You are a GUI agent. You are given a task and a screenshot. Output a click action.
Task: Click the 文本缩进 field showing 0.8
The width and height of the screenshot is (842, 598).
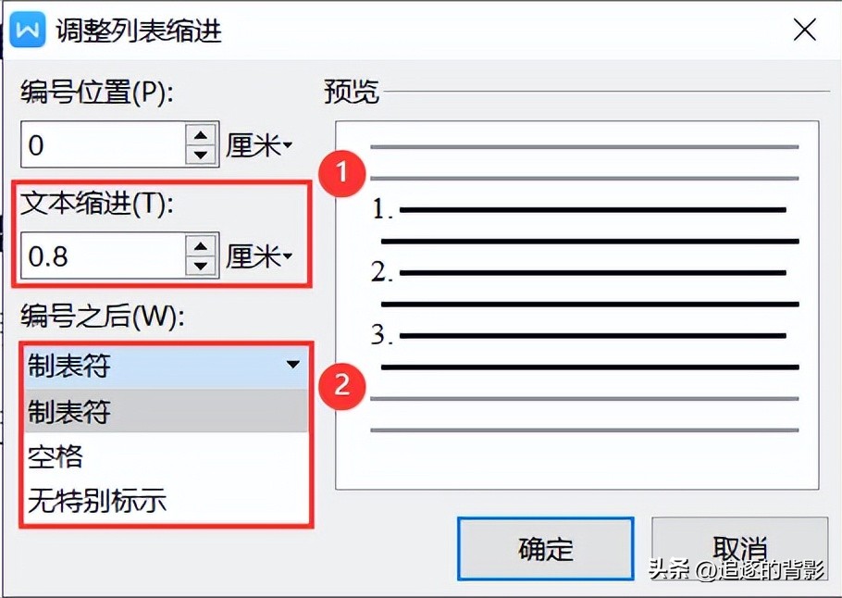[104, 255]
